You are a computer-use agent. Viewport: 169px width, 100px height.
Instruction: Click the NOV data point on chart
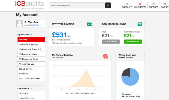click(x=78, y=82)
